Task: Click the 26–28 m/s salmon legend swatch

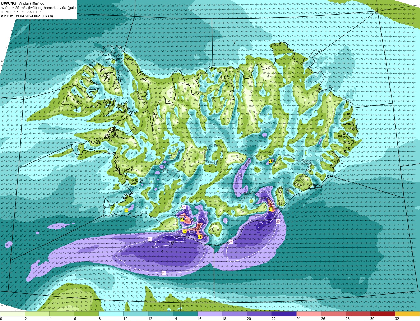Action: click(x=334, y=314)
